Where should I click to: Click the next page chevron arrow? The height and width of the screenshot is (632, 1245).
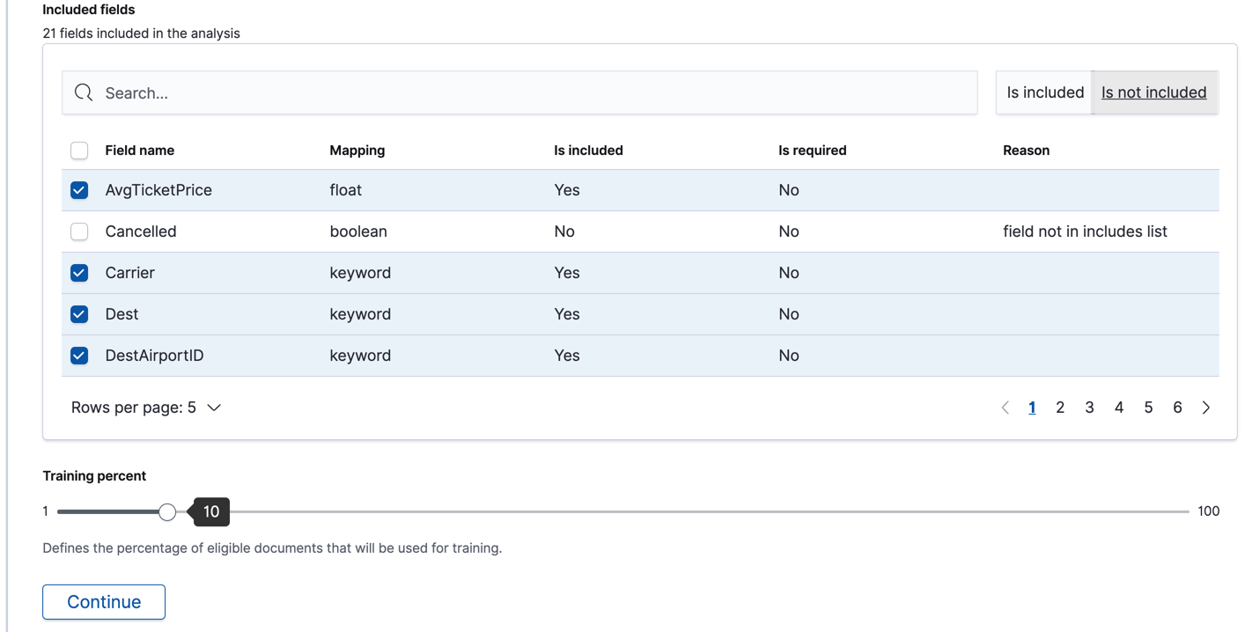(1205, 407)
